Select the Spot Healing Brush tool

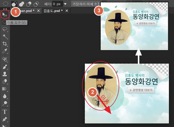click(5, 60)
